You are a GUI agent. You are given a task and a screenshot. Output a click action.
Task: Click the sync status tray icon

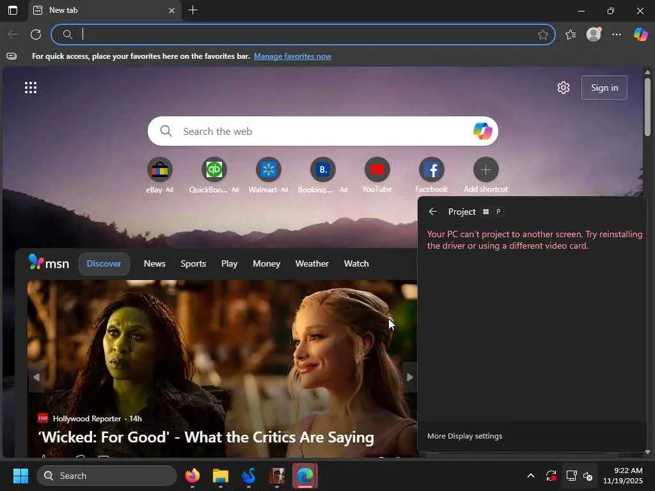coord(551,476)
